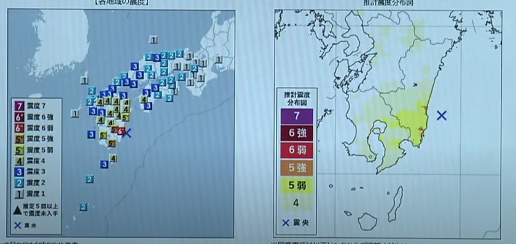This screenshot has height=244, width=516.
Task: Select the yellow-green 5弱 color swatch
Action: 297,186
